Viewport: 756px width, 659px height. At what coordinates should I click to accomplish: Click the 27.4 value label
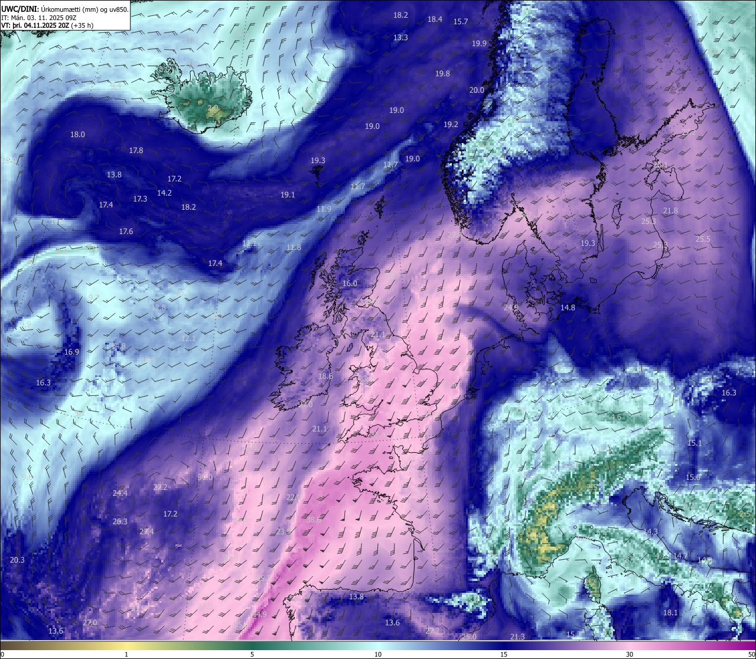(146, 531)
